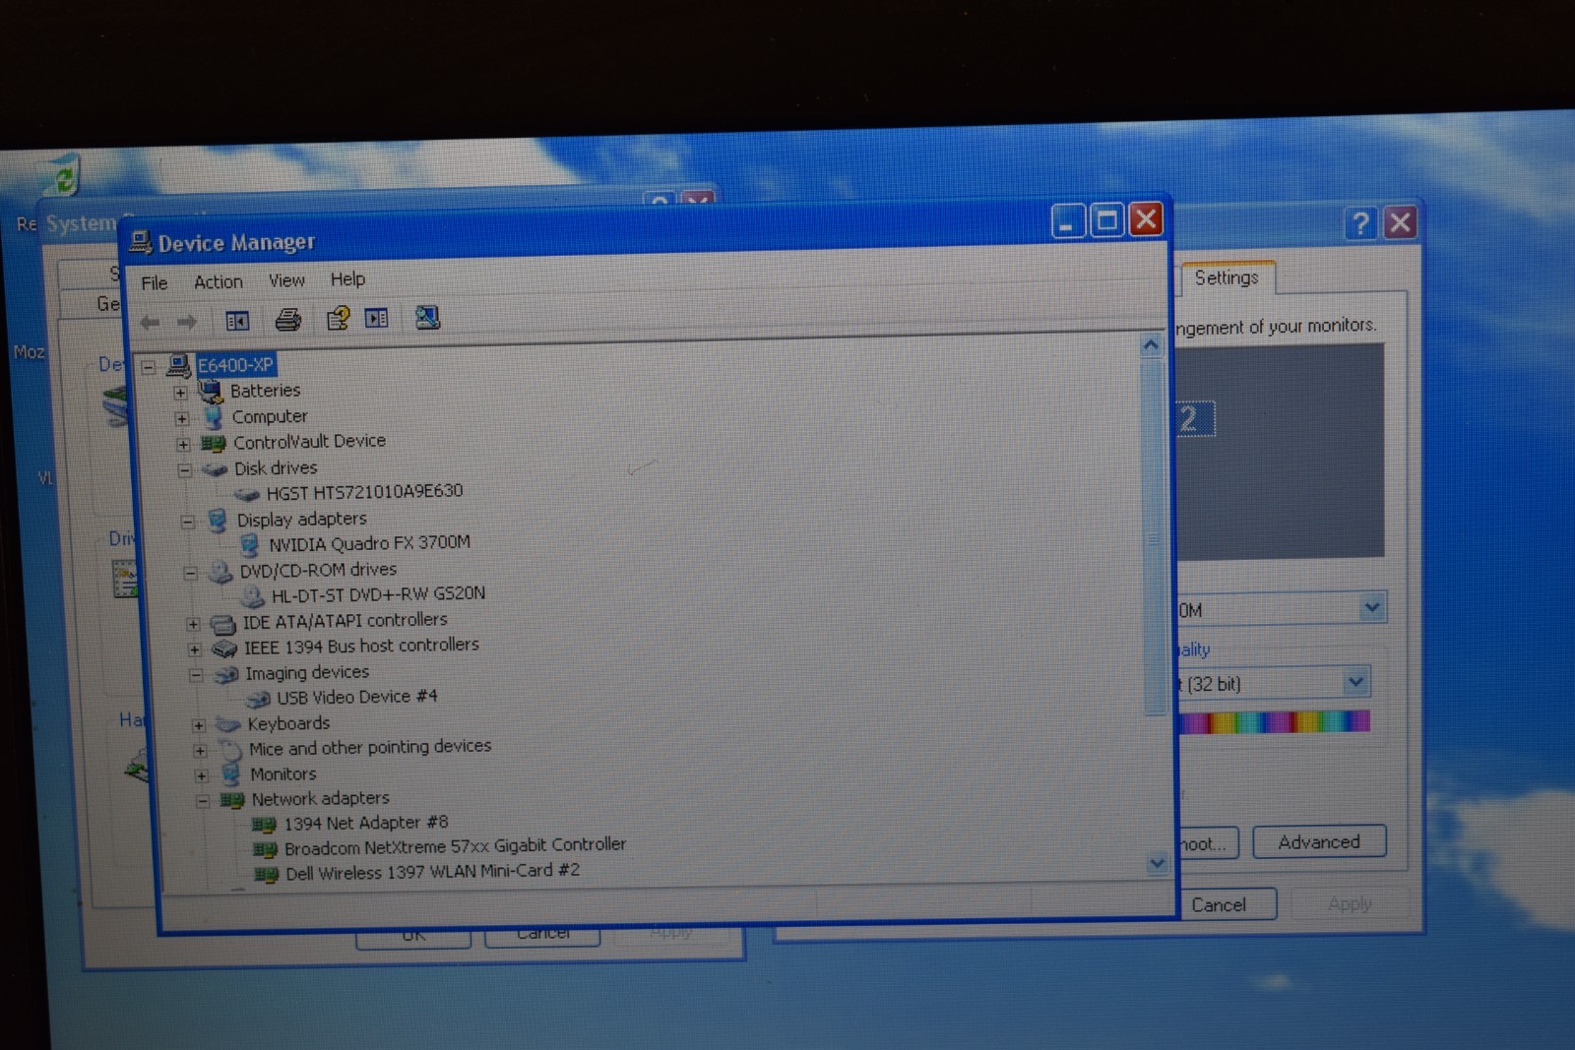Select IEEE 1394 Bus host controllers icon
This screenshot has height=1050, width=1575.
click(x=224, y=649)
